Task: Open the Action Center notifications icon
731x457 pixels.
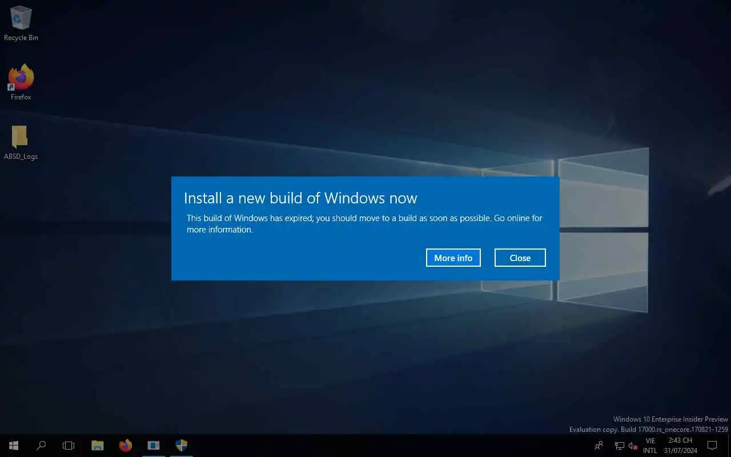Action: [712, 446]
